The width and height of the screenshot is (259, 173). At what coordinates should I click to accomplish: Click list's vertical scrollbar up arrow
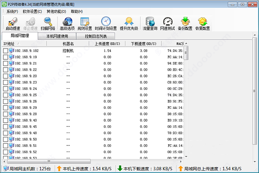[186, 43]
